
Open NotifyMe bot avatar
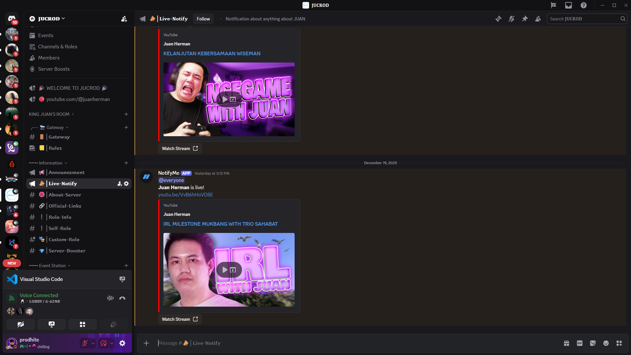pyautogui.click(x=146, y=177)
